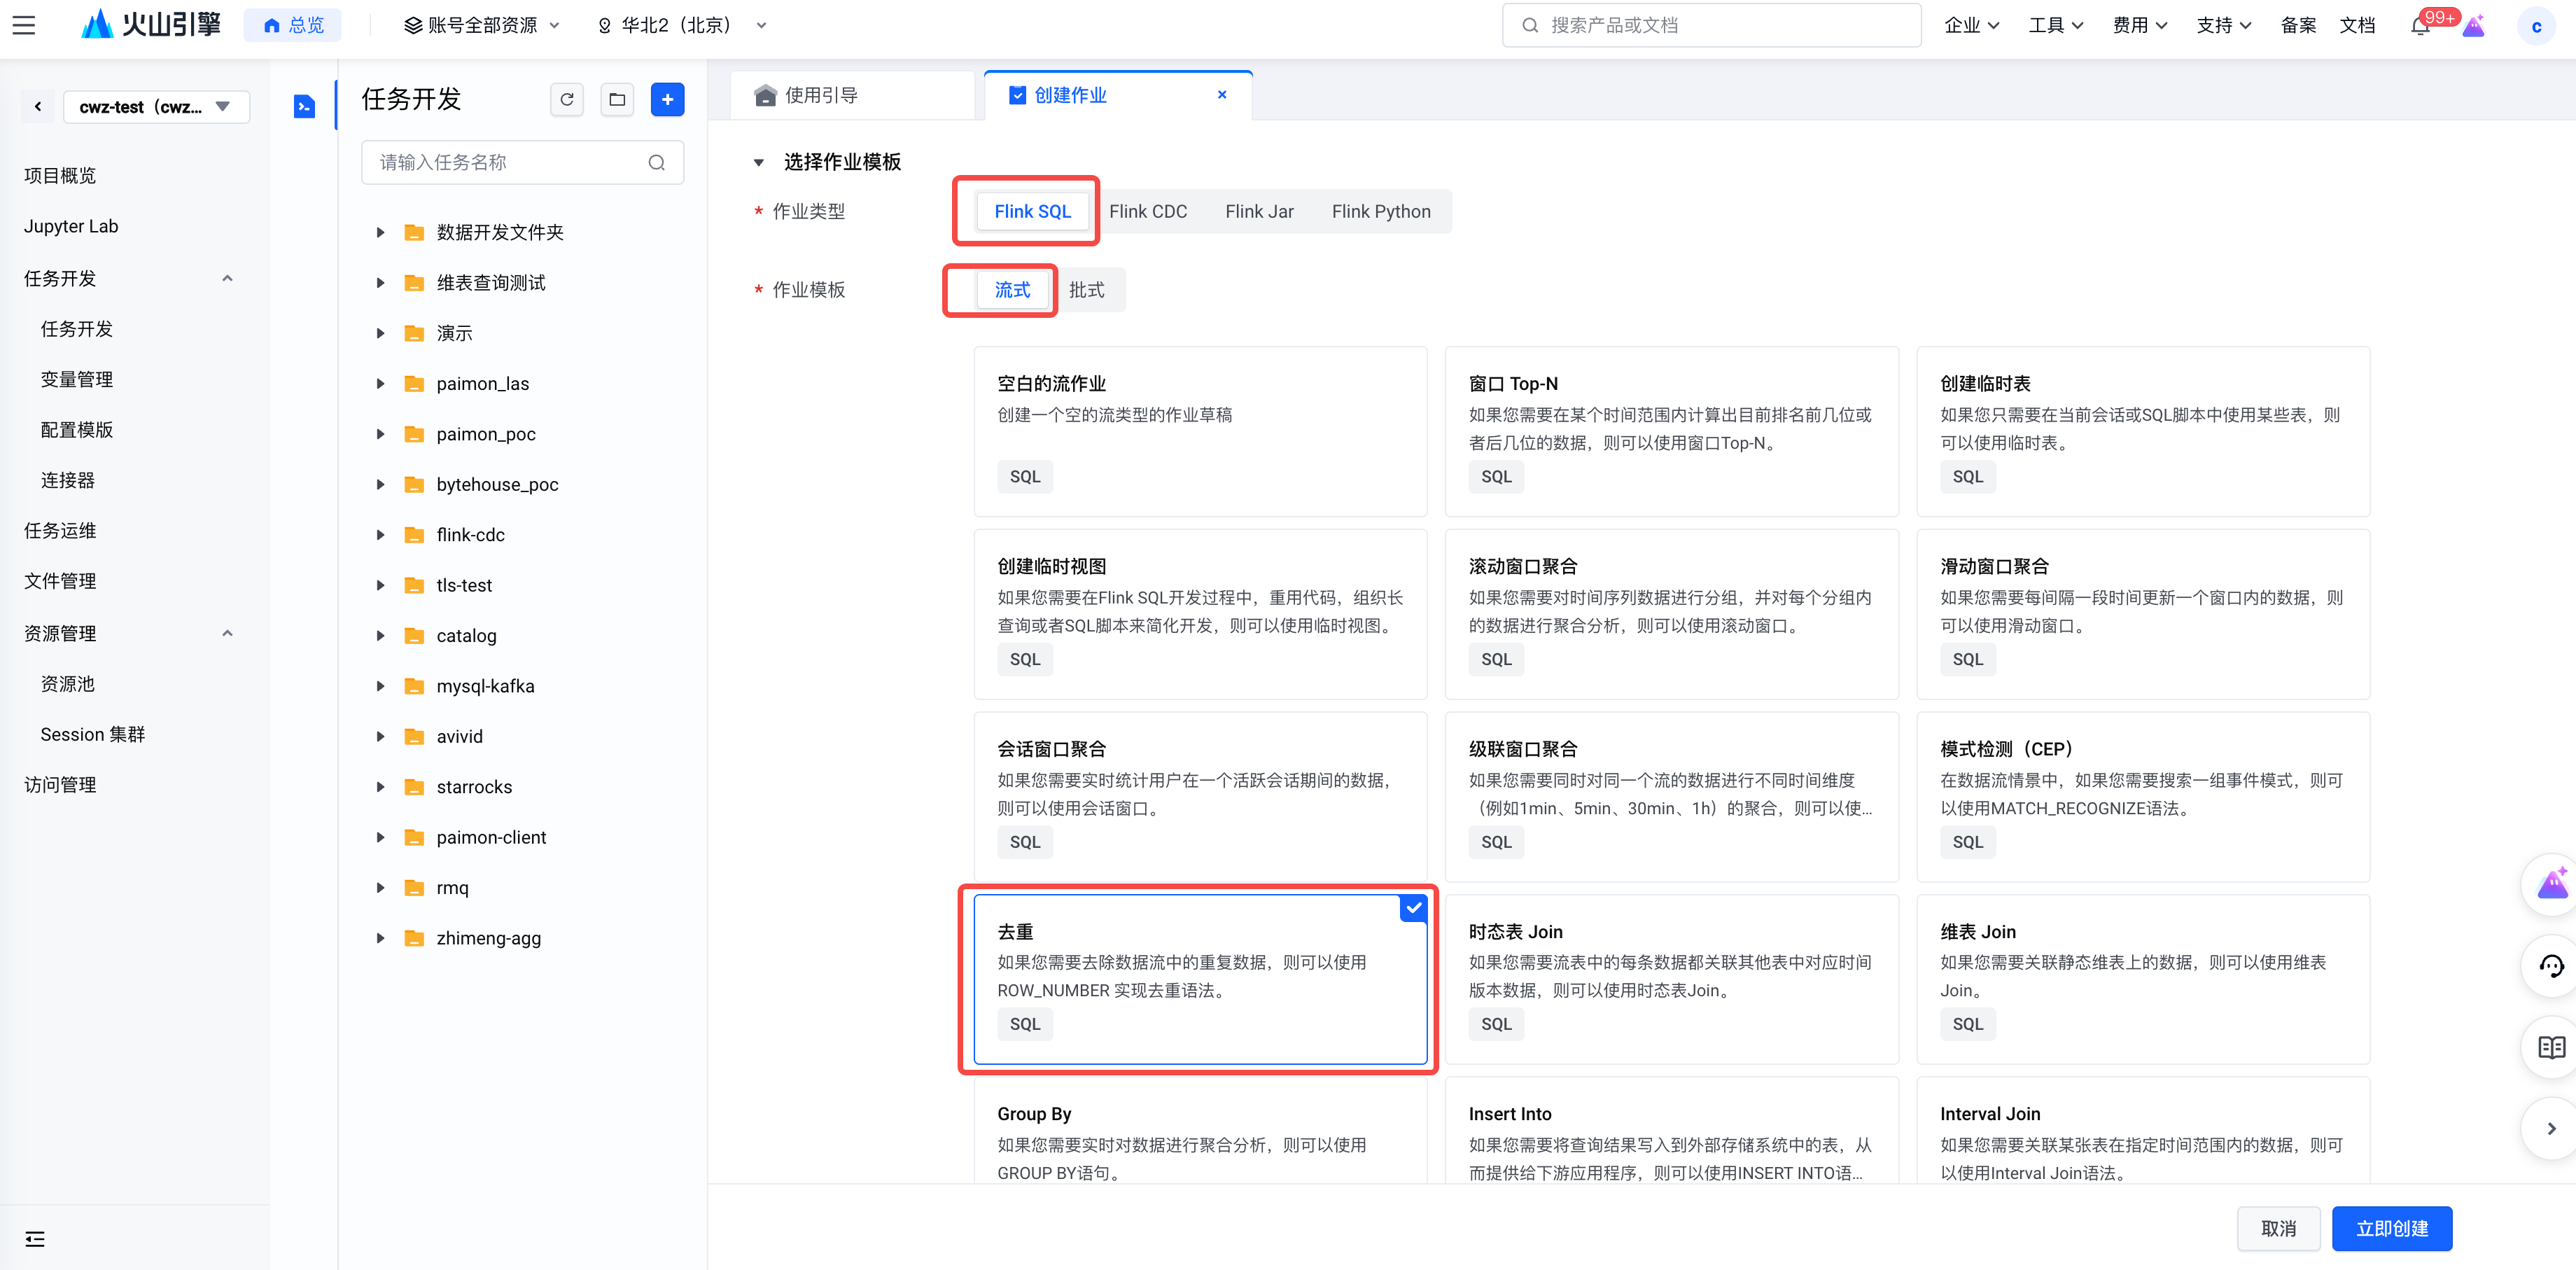Open the notification bell icon
Screen dimensions: 2576x1270
coord(2419,26)
